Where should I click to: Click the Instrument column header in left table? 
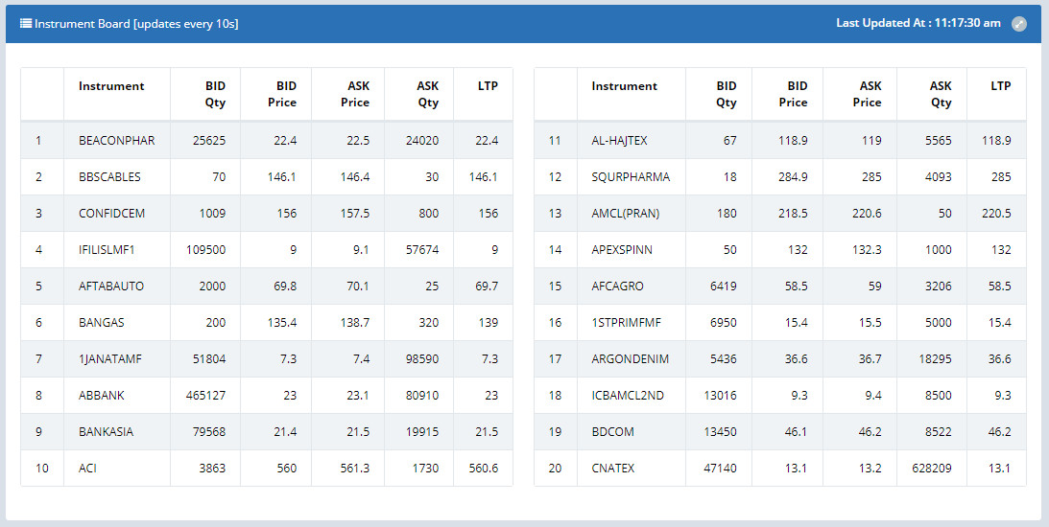[111, 86]
